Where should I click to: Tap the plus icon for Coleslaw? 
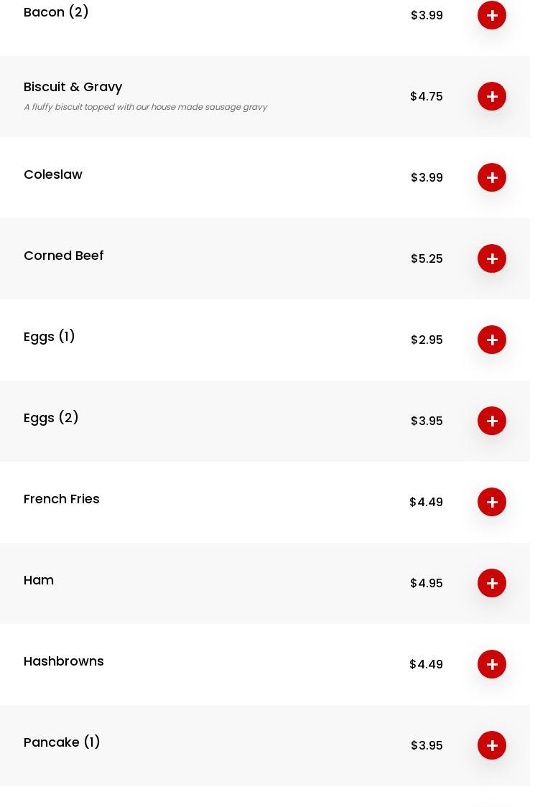point(492,177)
